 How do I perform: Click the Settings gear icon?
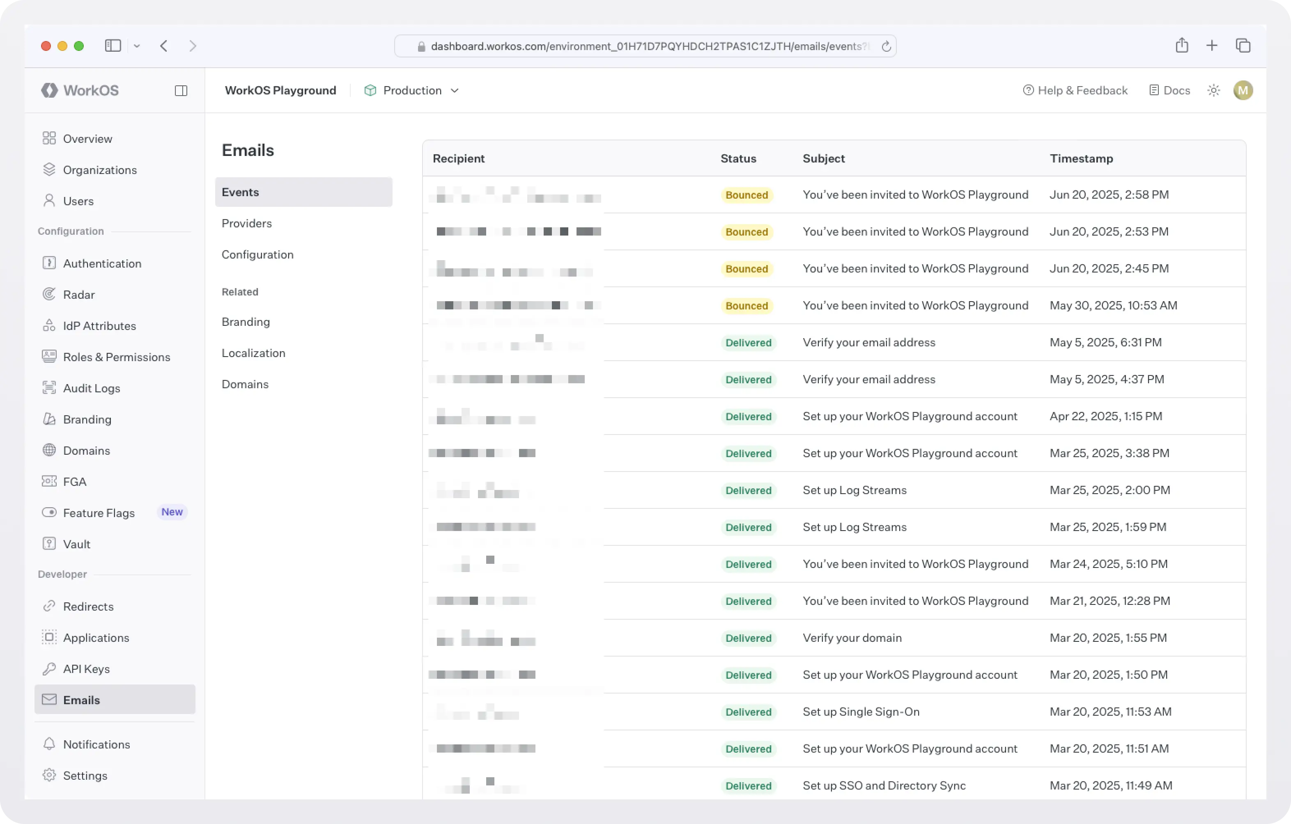[49, 775]
